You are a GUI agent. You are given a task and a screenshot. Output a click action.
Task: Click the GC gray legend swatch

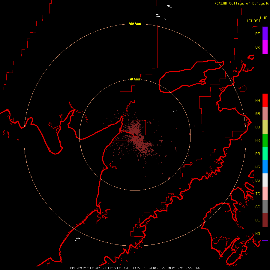[x=265, y=207]
